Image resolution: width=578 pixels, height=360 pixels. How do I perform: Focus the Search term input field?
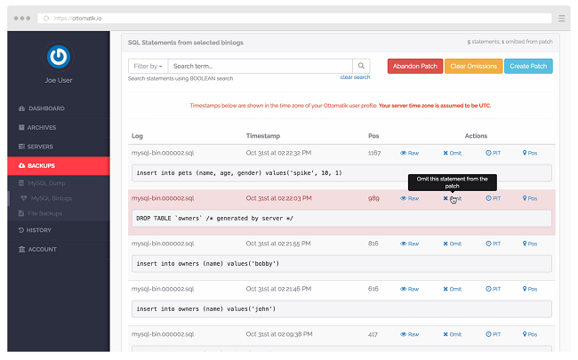click(x=260, y=67)
